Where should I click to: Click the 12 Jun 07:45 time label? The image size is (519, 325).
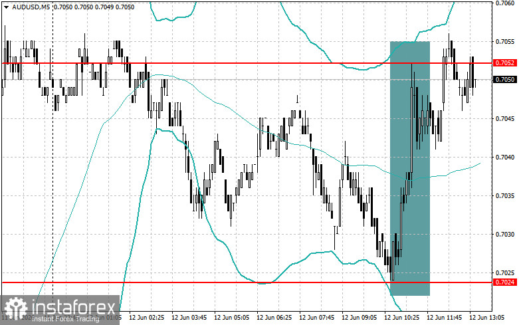[316, 318]
